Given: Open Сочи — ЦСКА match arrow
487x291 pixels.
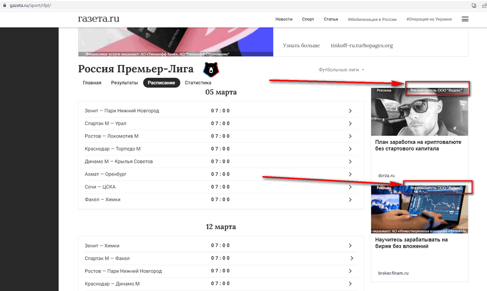Looking at the screenshot, I should pyautogui.click(x=350, y=187).
